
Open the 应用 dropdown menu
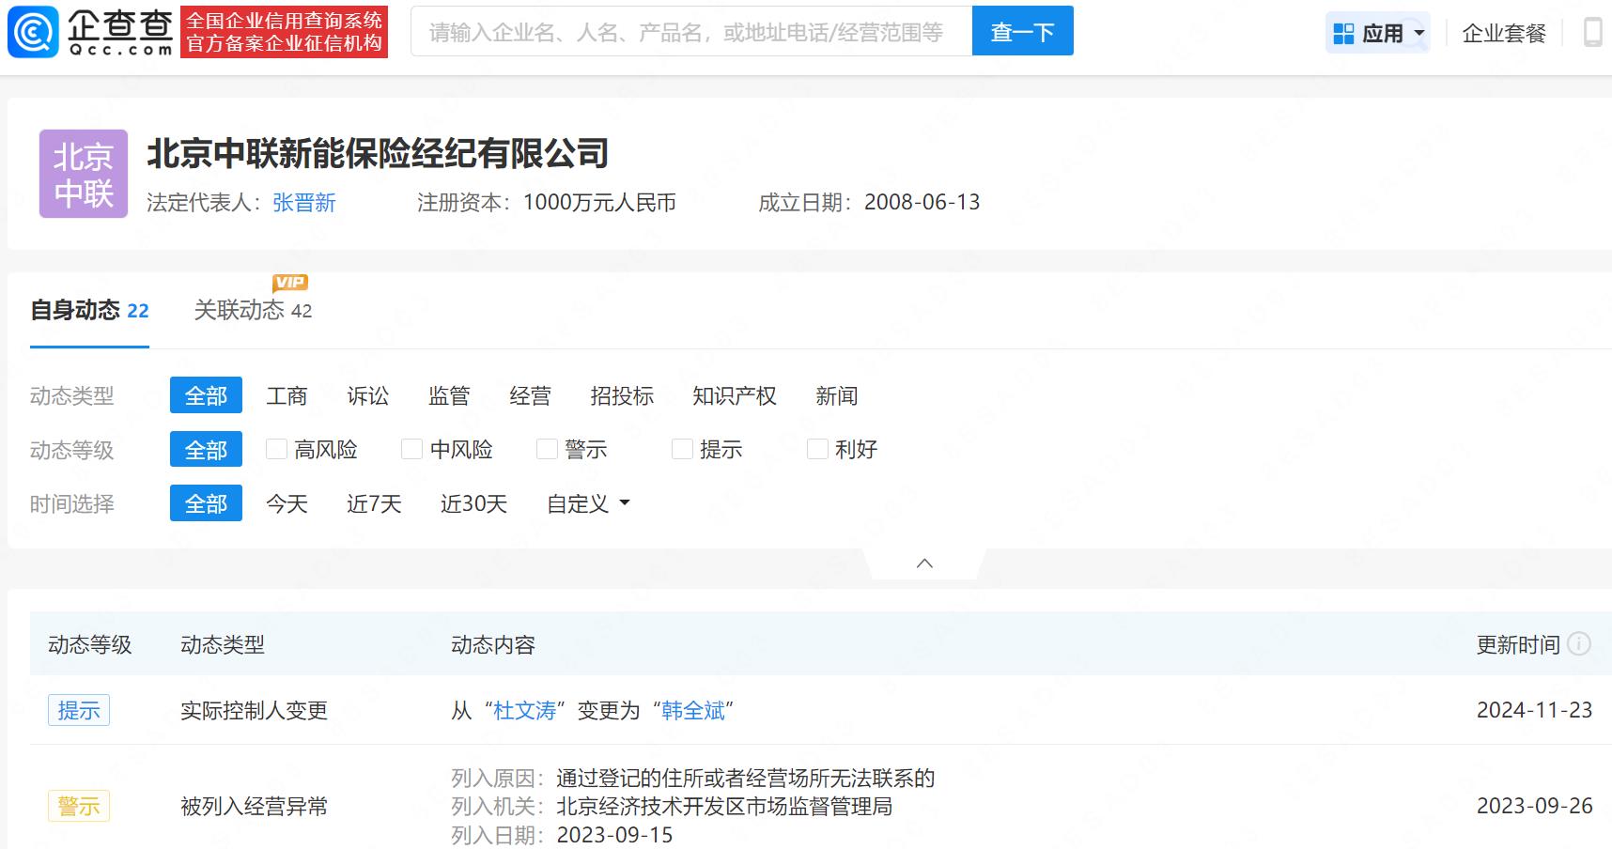coord(1378,34)
